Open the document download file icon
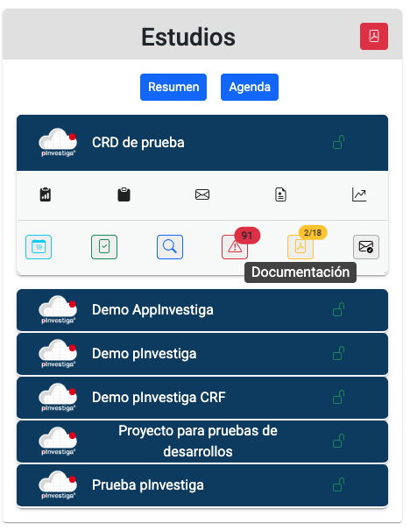 (280, 194)
